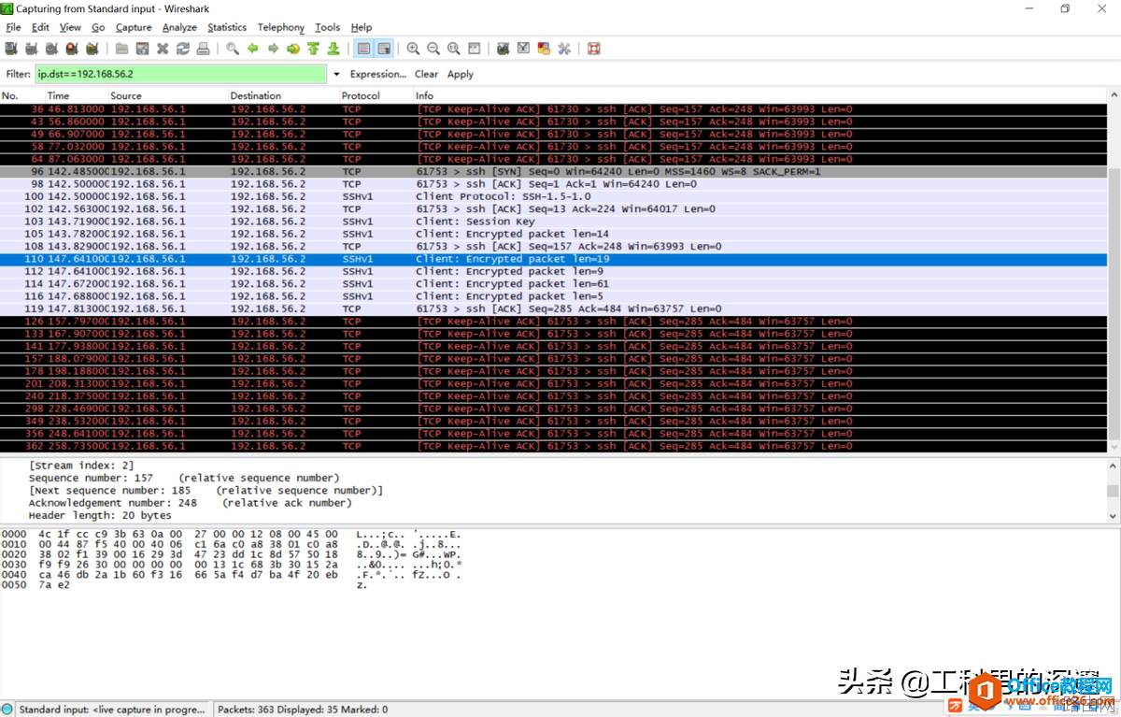Go to the first packet icon
This screenshot has width=1121, height=717.
click(x=313, y=49)
